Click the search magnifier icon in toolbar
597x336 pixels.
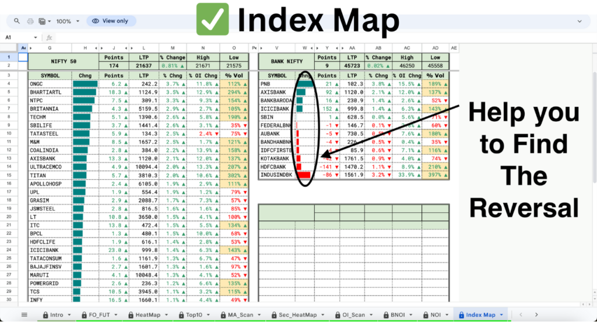[16, 21]
